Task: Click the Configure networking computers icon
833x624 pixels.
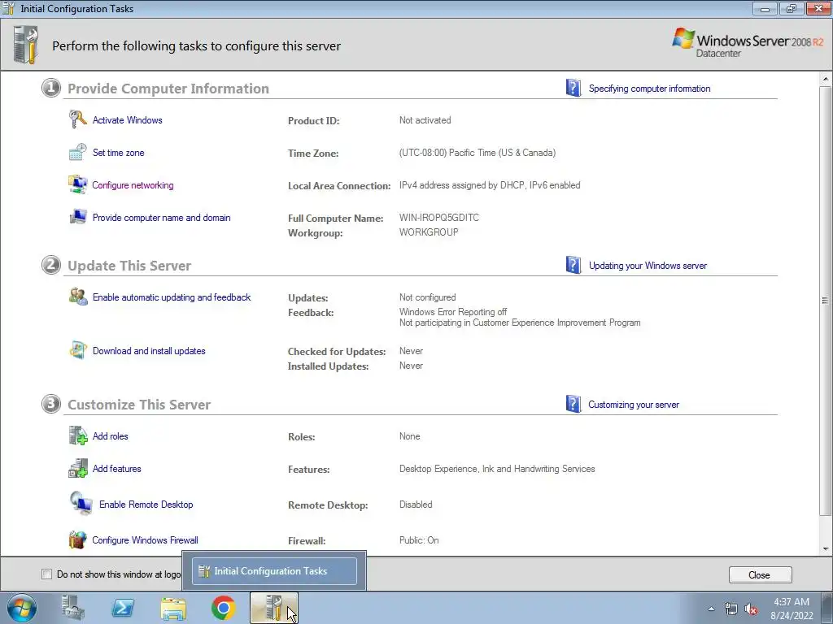Action: pos(77,184)
